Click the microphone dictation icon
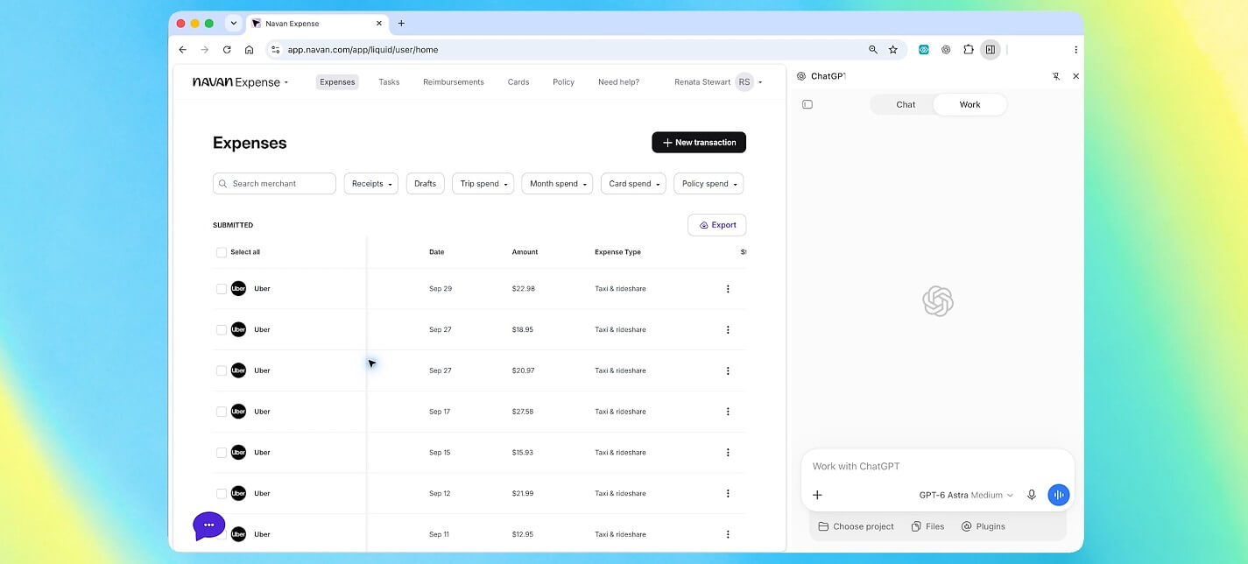 (x=1032, y=495)
